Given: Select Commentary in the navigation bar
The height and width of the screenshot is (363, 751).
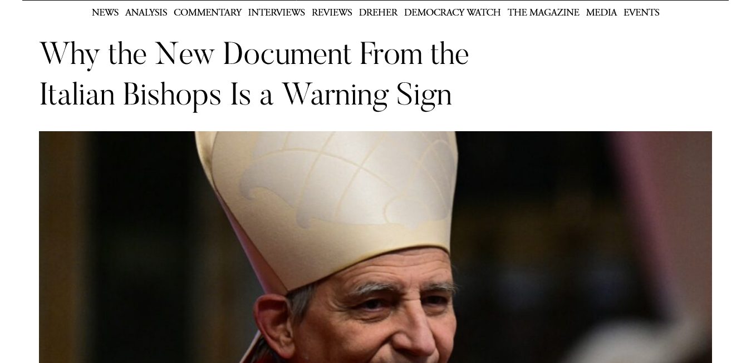Looking at the screenshot, I should 208,13.
